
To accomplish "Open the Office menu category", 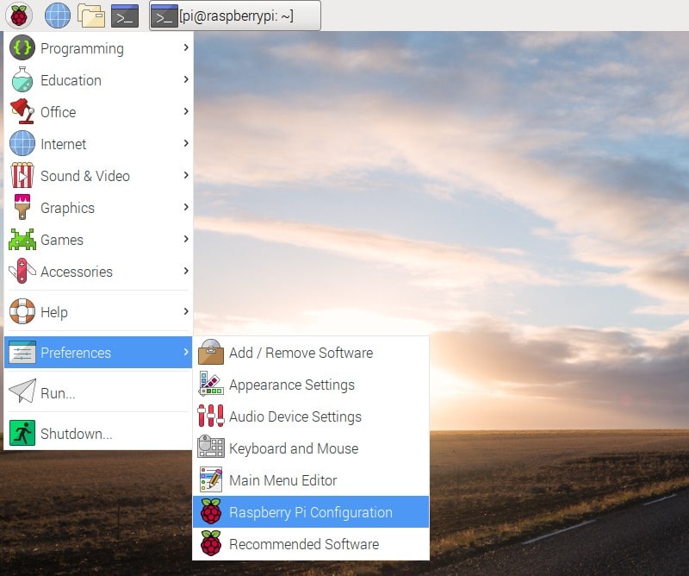I will pos(98,112).
